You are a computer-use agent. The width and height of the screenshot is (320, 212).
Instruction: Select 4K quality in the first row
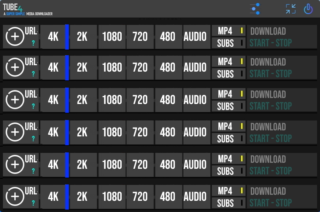[x=53, y=37]
